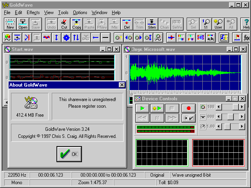Viewport: 251px width, 188px height.
Task: Click the Wave unsigned 8-bit status field
Action: 208,175
